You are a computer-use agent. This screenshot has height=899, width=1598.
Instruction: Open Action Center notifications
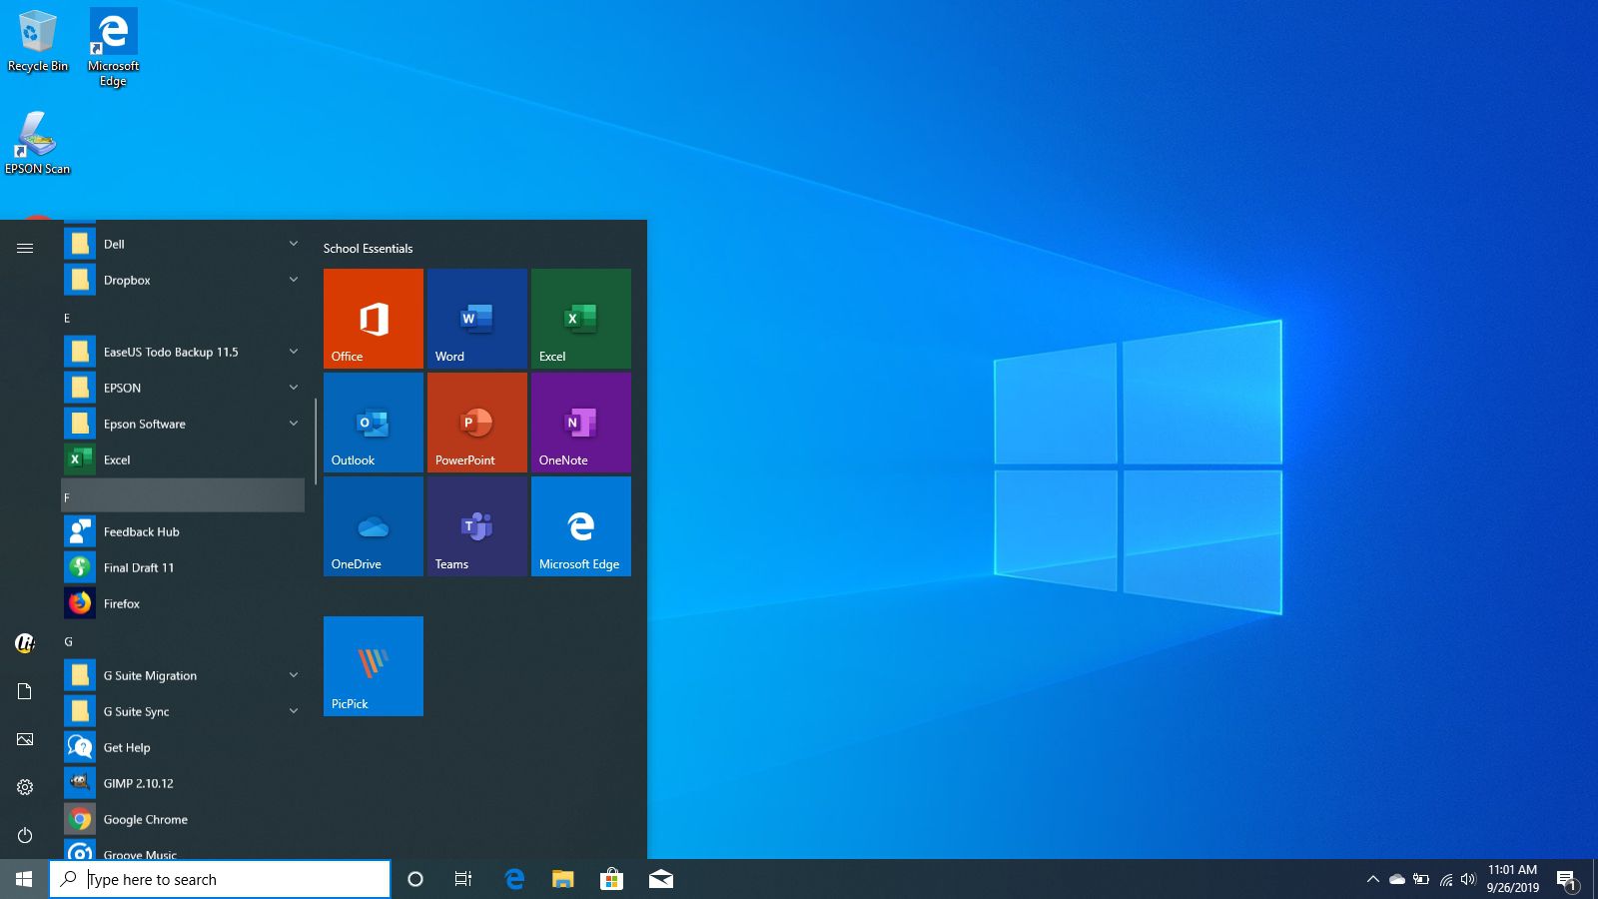coord(1567,879)
